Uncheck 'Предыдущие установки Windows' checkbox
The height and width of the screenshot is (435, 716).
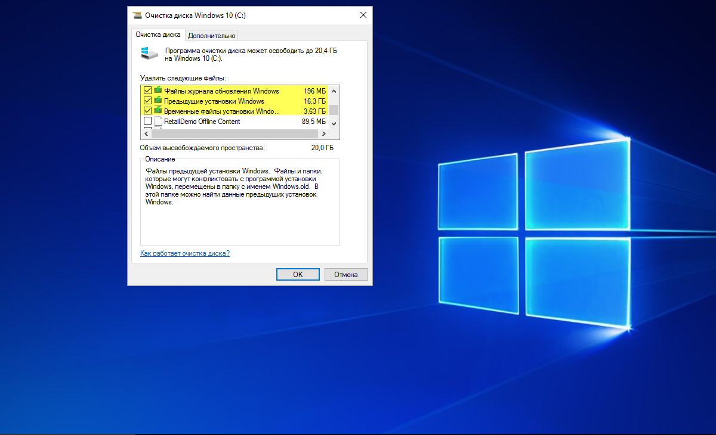147,101
